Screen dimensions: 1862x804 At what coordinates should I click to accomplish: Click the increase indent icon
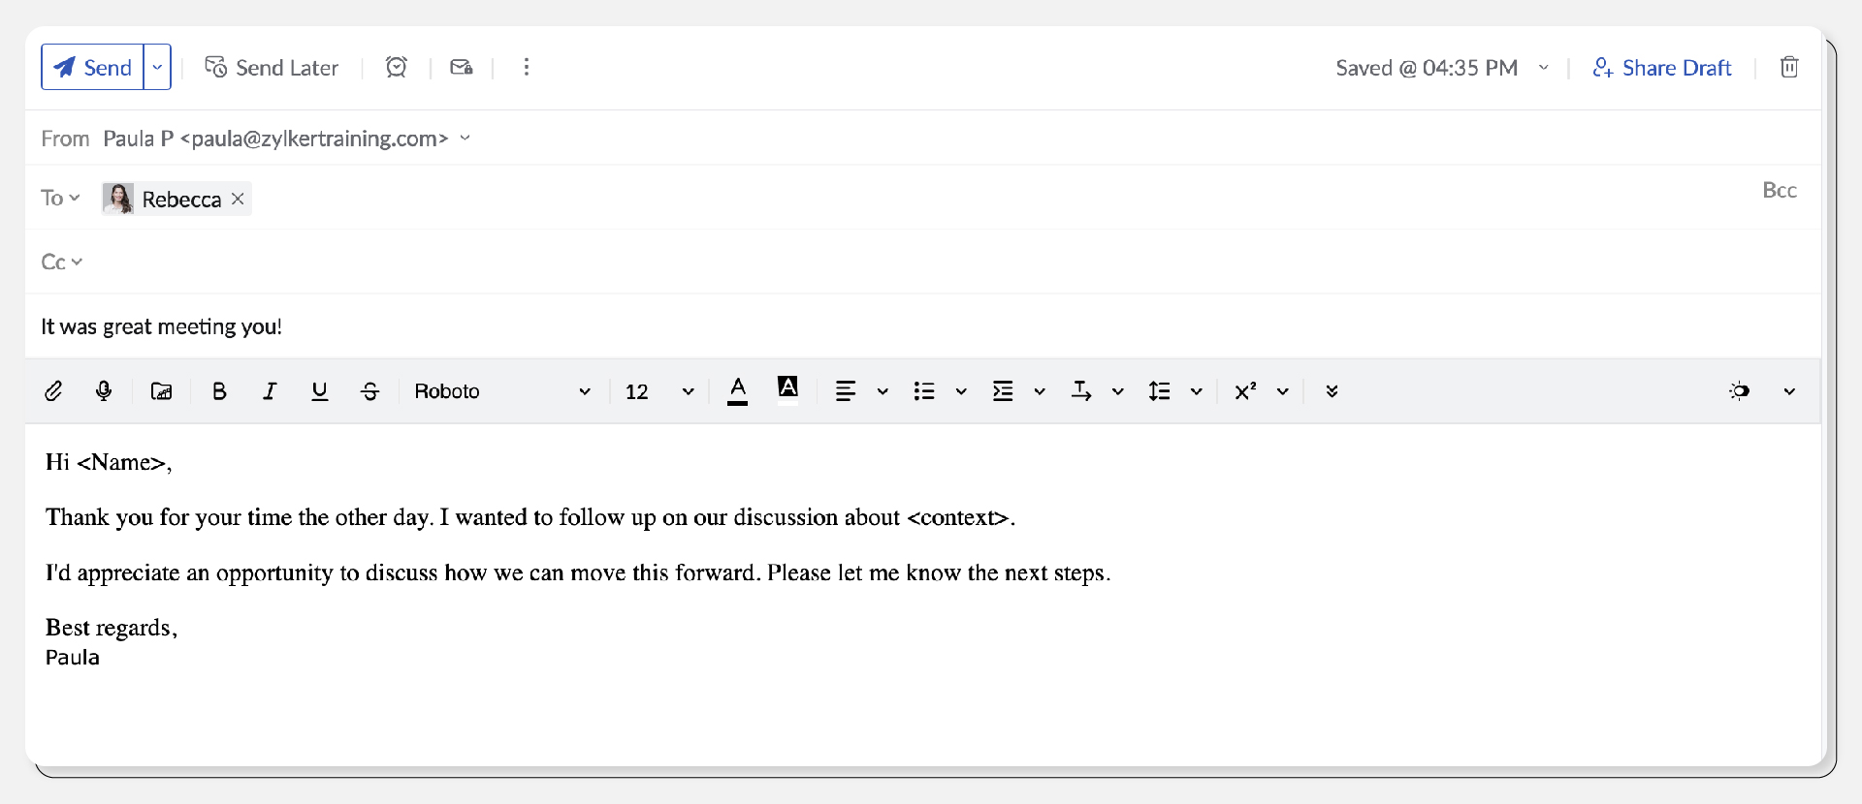(x=1003, y=391)
